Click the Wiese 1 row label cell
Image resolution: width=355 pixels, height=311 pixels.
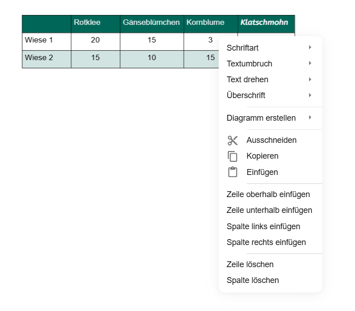[x=47, y=42]
